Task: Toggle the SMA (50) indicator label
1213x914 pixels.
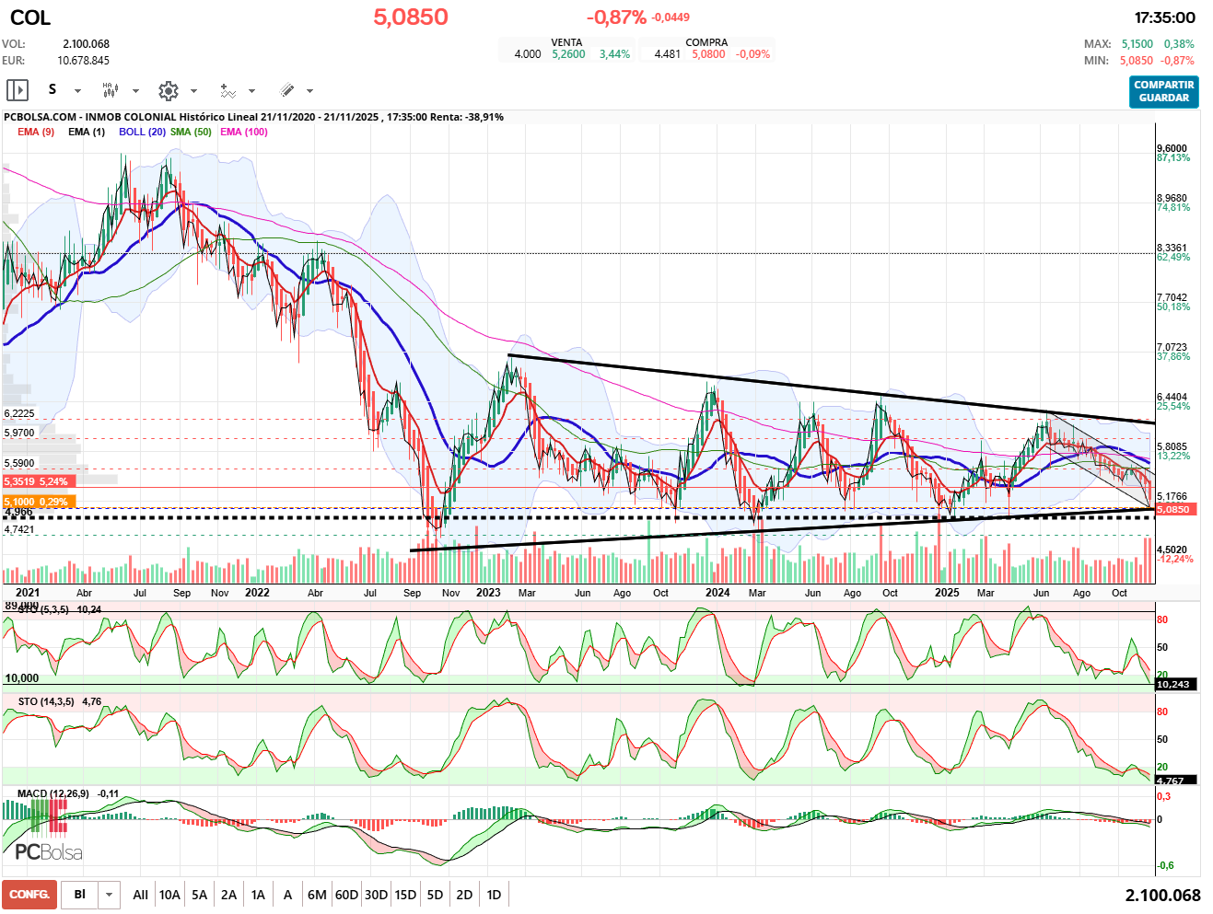Action: point(191,132)
